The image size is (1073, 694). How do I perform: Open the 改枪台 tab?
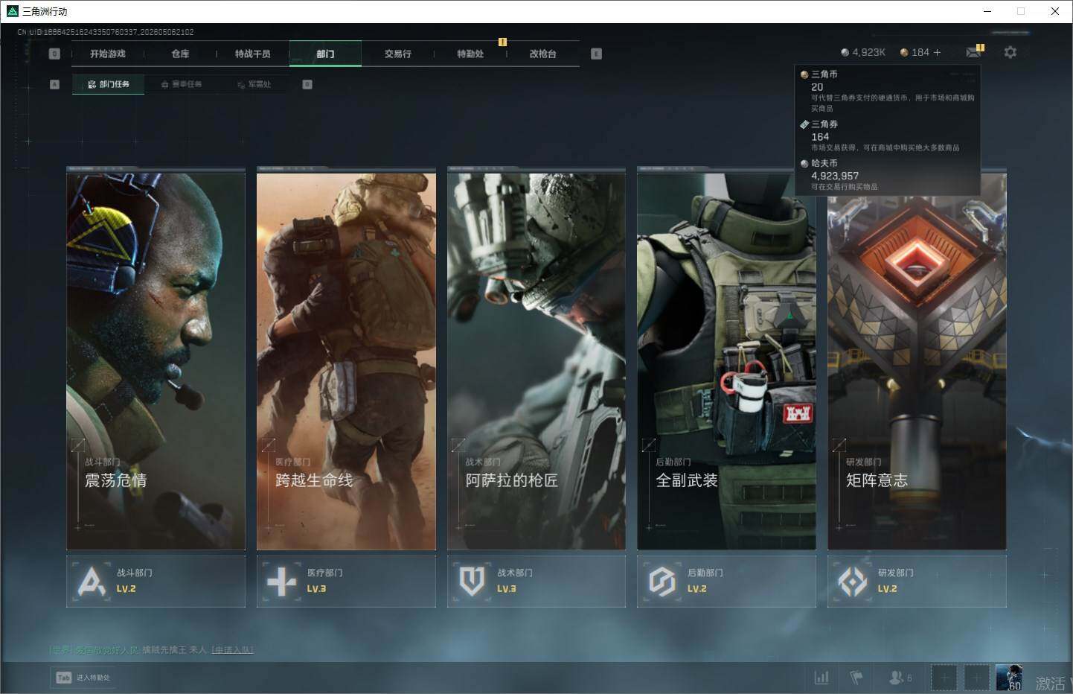[543, 54]
